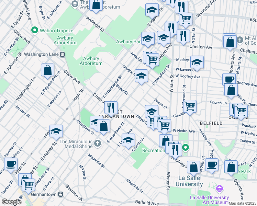Click the La Salle University Art Museum icon
The width and height of the screenshot is (257, 206).
220,188
